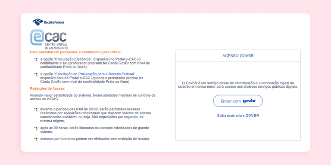The width and height of the screenshot is (331, 165).
Task: Click the bullet icon beside the 8:00 às 00:00 period text
Action: click(x=36, y=110)
